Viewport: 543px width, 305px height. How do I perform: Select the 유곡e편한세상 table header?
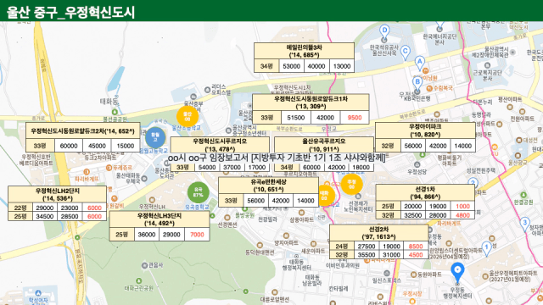pyautogui.click(x=268, y=186)
